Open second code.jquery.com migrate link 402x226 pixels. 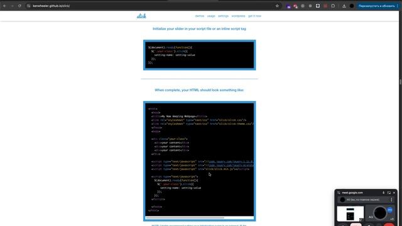tap(231, 165)
